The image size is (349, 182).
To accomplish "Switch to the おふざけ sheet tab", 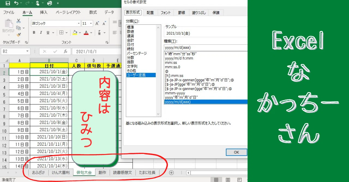I will coord(38,172).
